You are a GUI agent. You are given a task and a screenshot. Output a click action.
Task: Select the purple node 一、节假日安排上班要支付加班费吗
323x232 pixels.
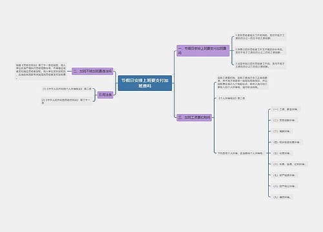[x=203, y=51]
